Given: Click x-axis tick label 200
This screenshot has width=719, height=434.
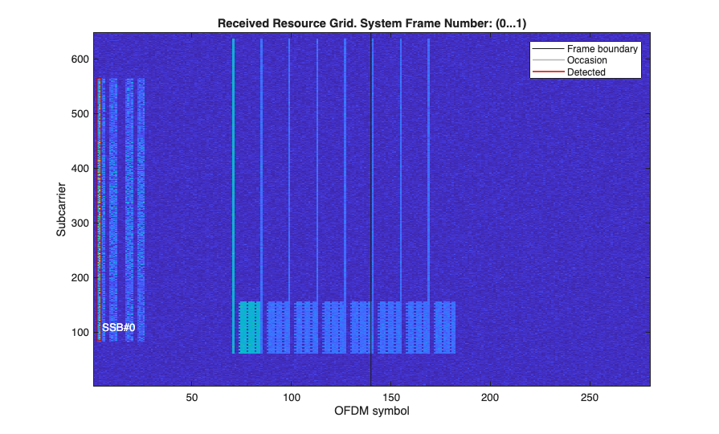Looking at the screenshot, I should (x=490, y=397).
